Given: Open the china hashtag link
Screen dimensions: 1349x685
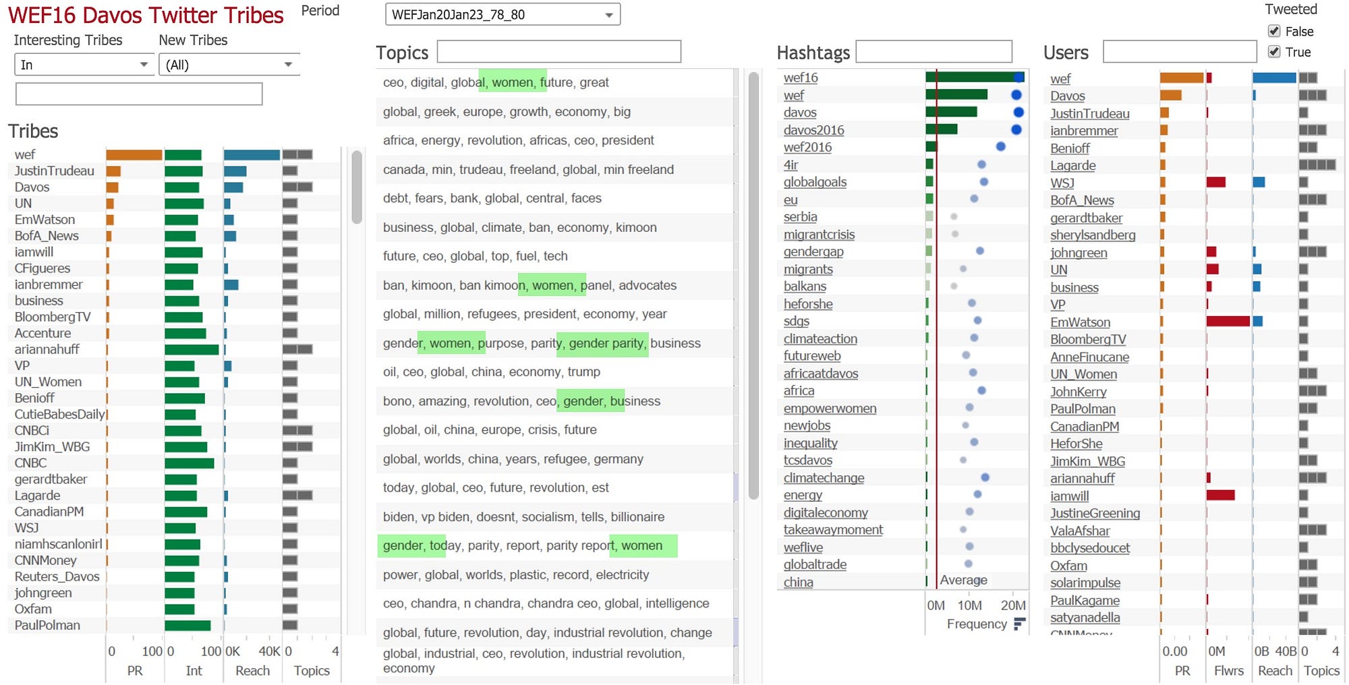Looking at the screenshot, I should pos(798,582).
